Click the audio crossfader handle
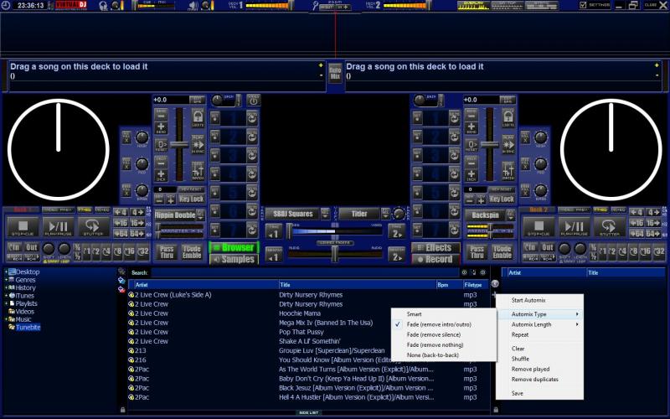 pos(334,254)
